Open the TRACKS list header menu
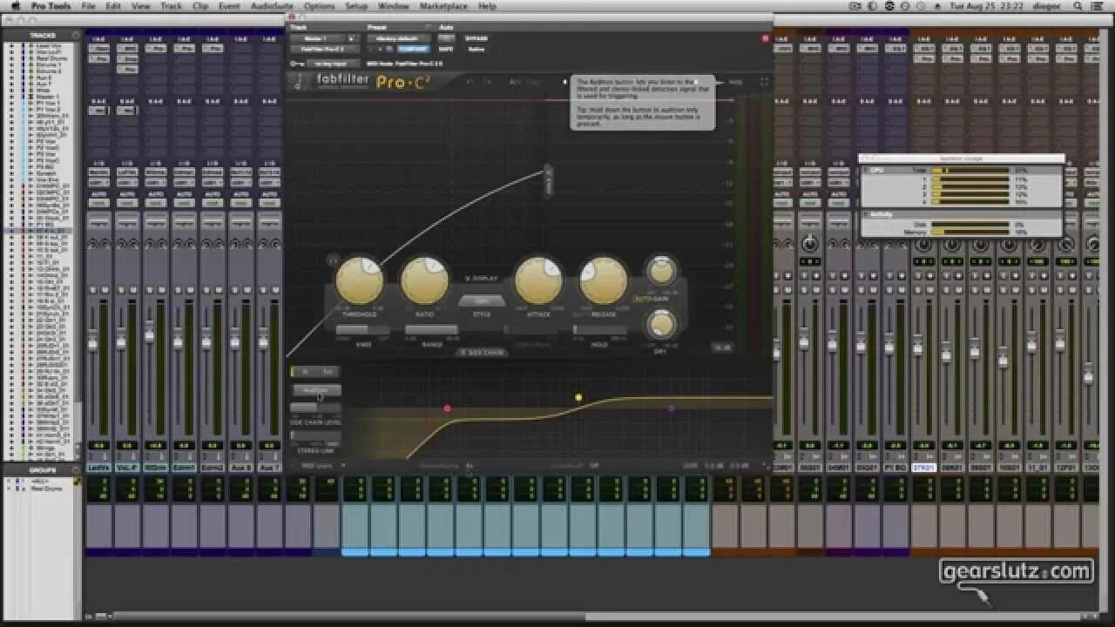This screenshot has width=1115, height=627. 77,36
